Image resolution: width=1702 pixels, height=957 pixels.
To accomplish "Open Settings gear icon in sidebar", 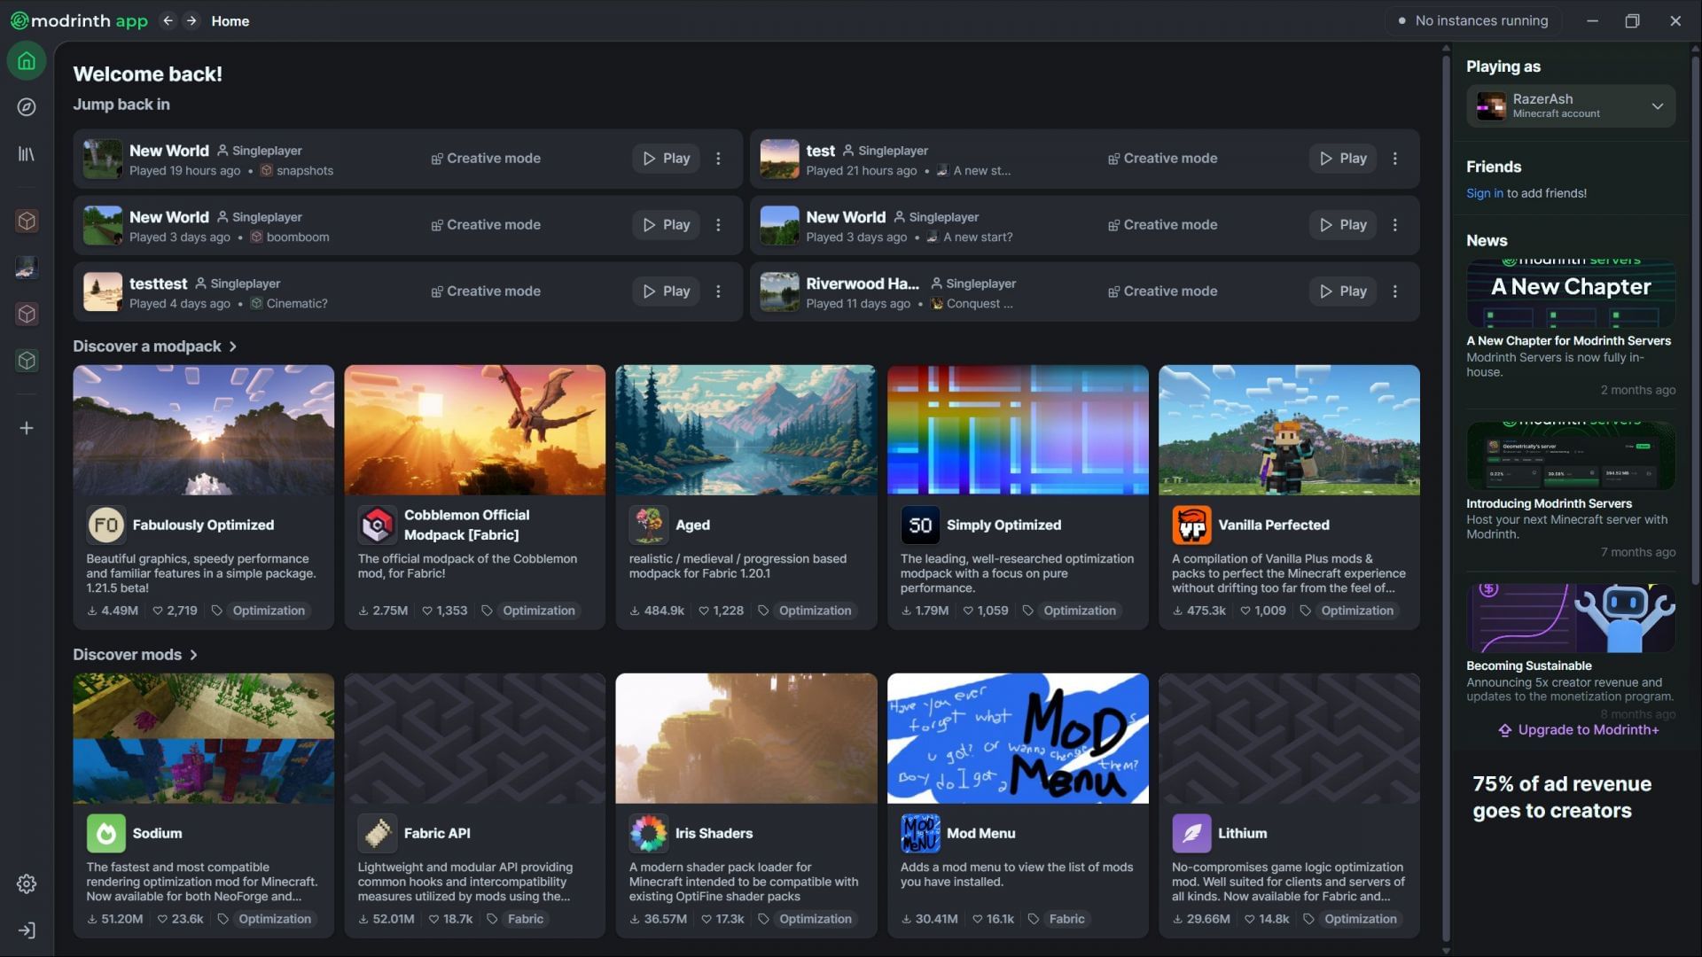I will point(27,883).
